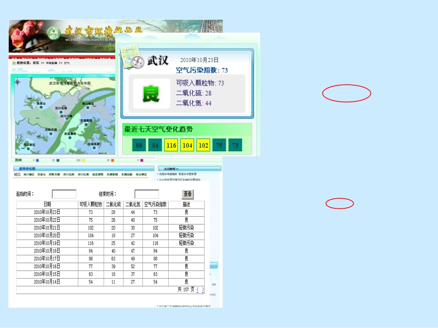Image resolution: width=438 pixels, height=328 pixels.
Task: Open the 东湖梨园 district tab
Action: [x=112, y=174]
